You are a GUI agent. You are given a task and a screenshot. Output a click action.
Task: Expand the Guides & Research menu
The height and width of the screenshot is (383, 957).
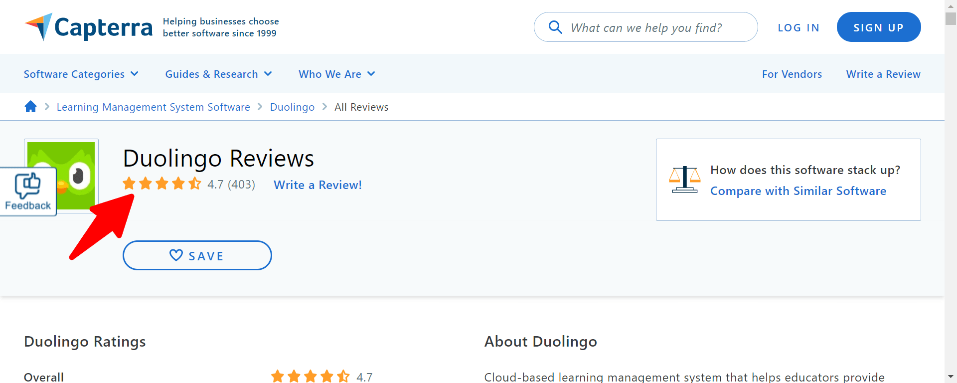[x=218, y=74]
